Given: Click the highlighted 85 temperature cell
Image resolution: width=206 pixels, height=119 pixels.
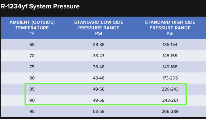Looking at the screenshot, I should point(32,89).
